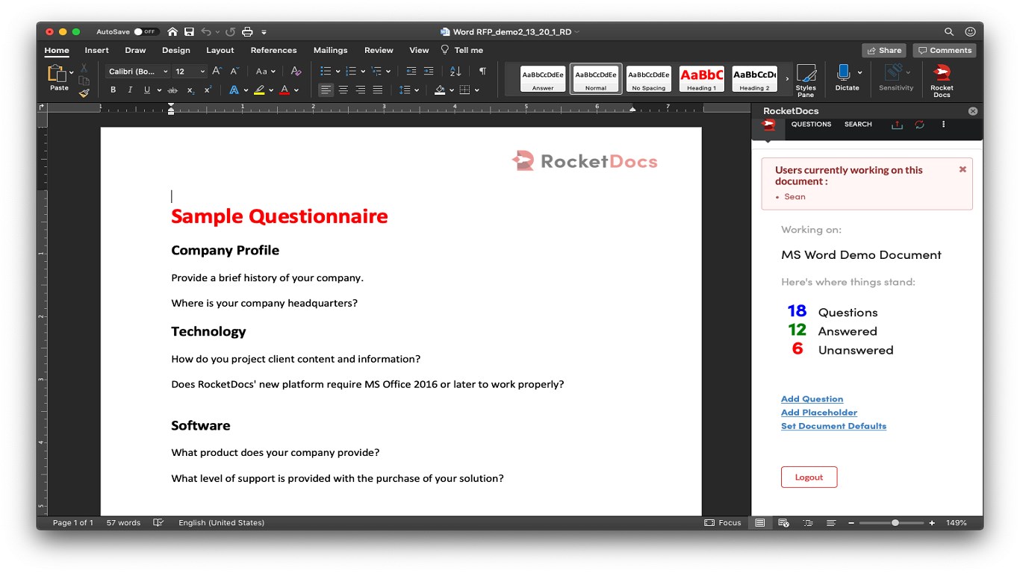Toggle superscript formatting
The height and width of the screenshot is (573, 1020).
click(x=208, y=90)
